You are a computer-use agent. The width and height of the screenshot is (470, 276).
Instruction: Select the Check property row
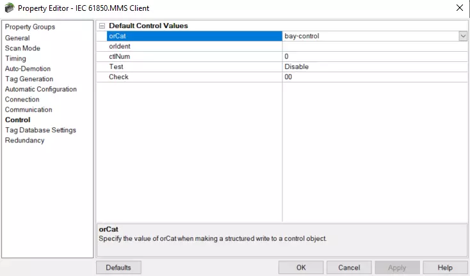(194, 77)
